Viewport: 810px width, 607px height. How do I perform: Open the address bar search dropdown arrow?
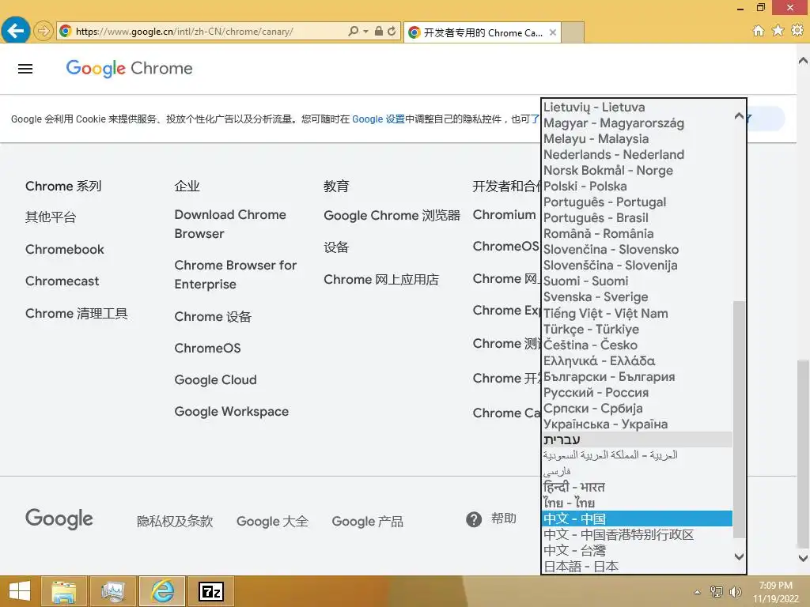[x=365, y=32]
